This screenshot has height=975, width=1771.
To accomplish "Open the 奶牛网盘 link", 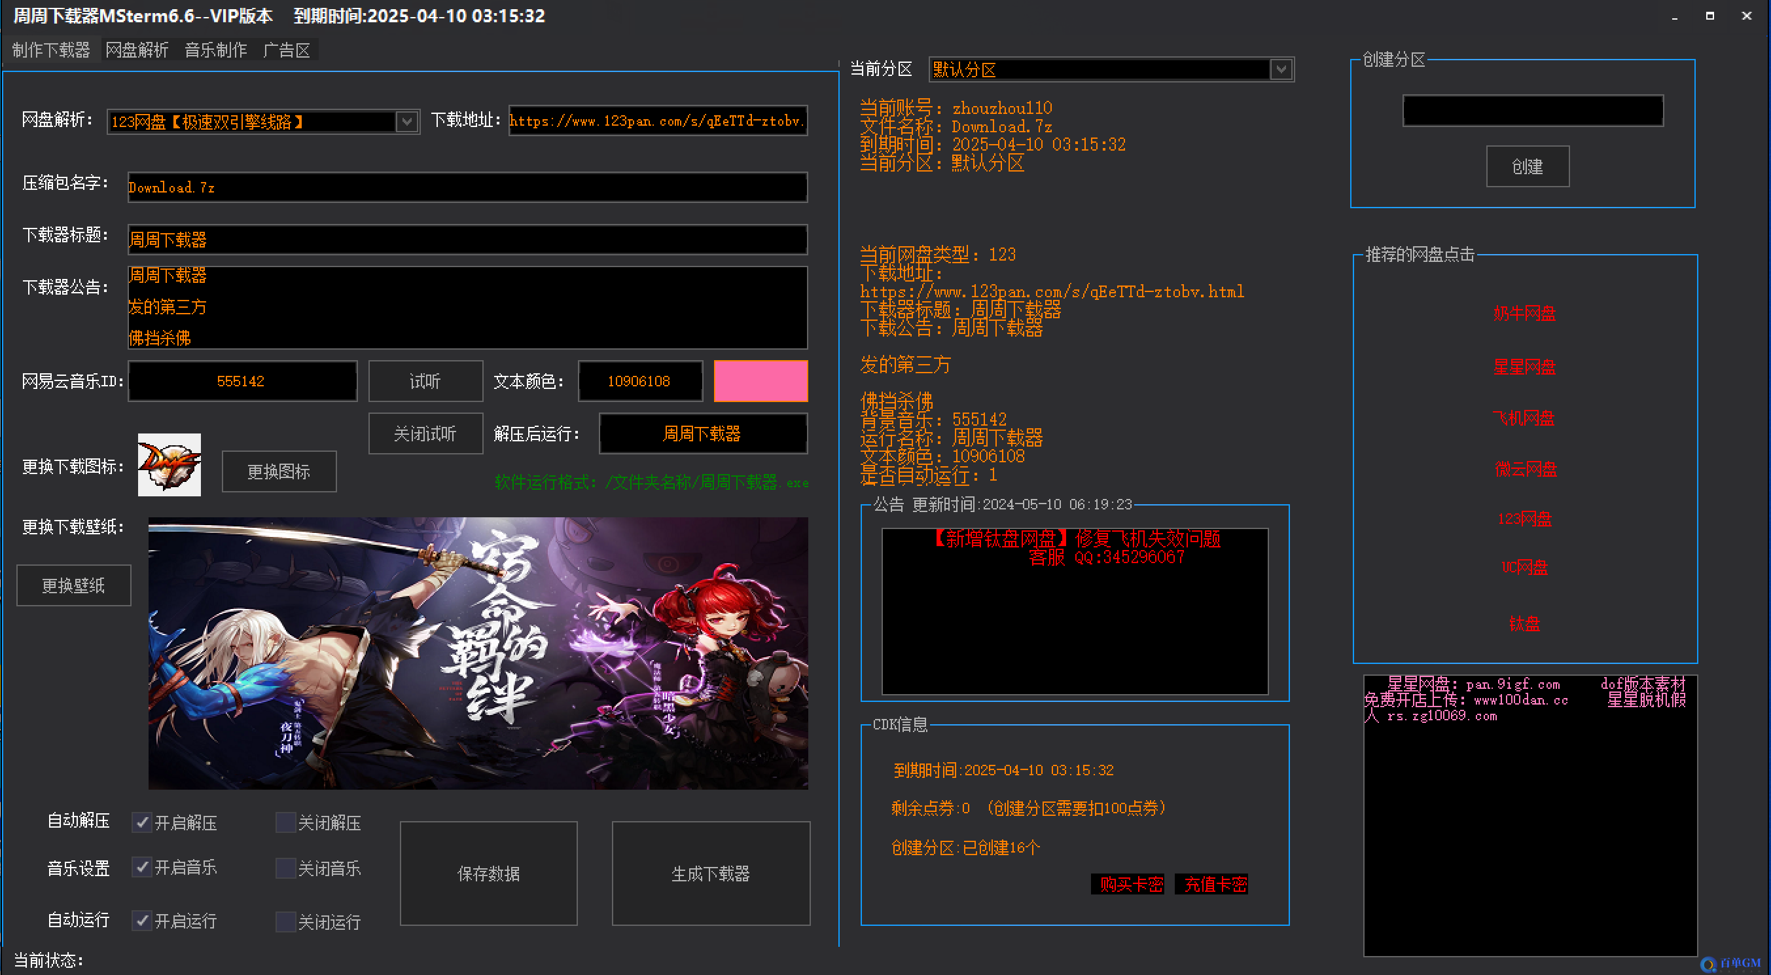I will tap(1525, 314).
